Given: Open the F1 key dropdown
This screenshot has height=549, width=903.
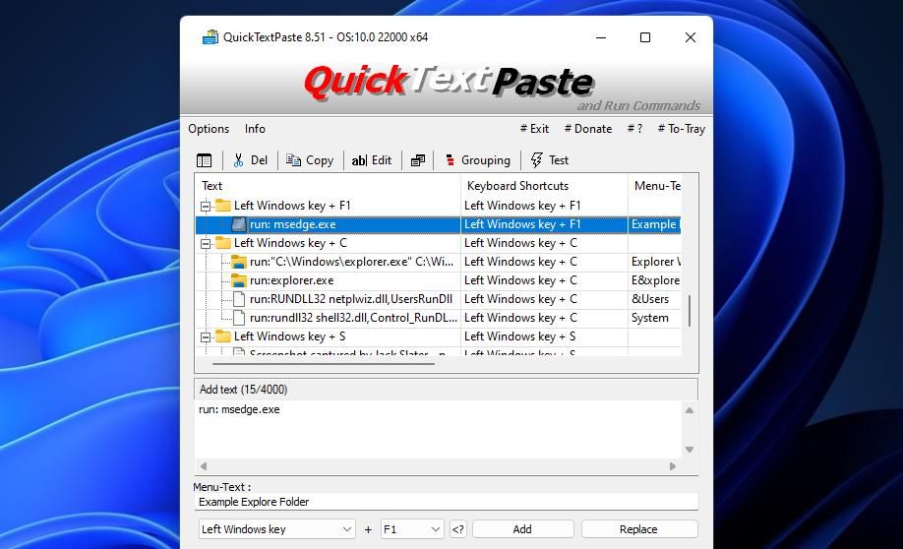Looking at the screenshot, I should click(x=411, y=529).
